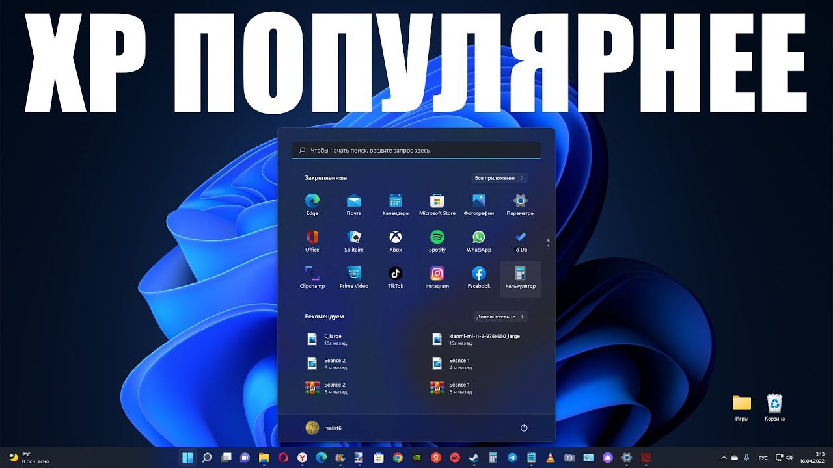Open the Chat icon on taskbar
The height and width of the screenshot is (468, 833).
(x=245, y=458)
